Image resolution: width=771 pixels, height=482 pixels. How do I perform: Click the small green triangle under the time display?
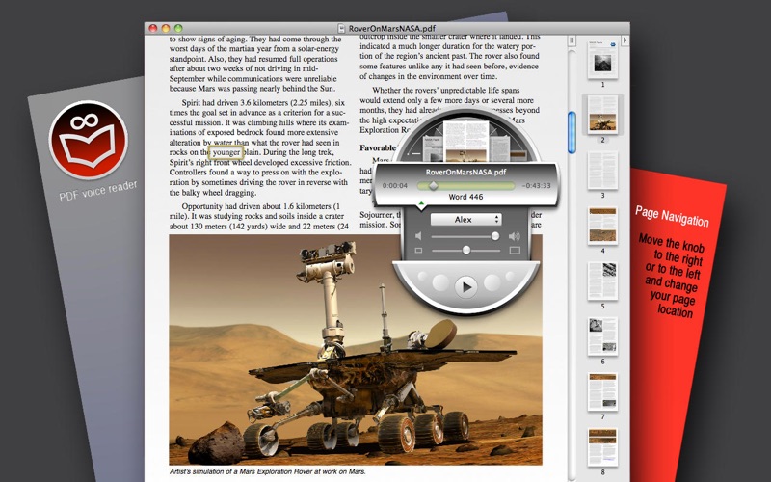coord(421,203)
